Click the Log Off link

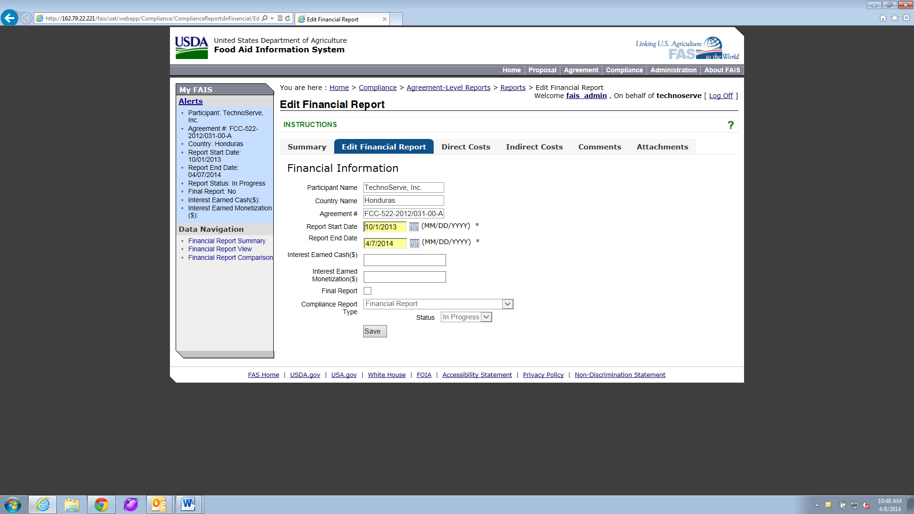point(721,96)
